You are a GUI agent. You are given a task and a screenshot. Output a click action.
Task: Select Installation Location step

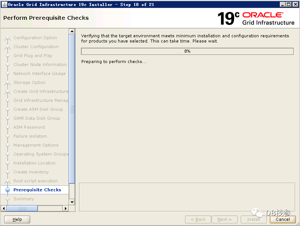click(34, 163)
